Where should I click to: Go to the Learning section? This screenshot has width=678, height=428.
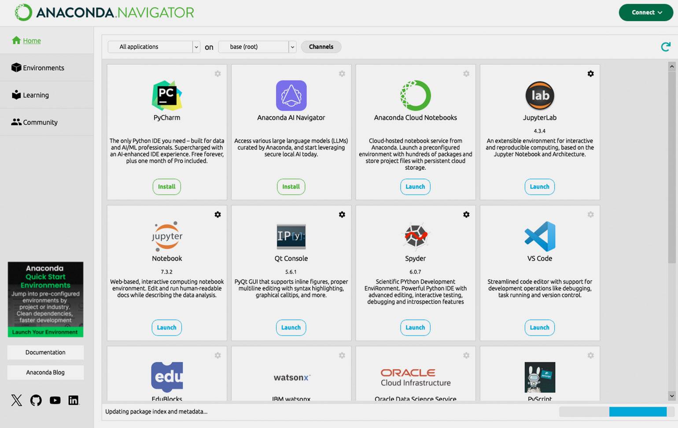(x=36, y=95)
